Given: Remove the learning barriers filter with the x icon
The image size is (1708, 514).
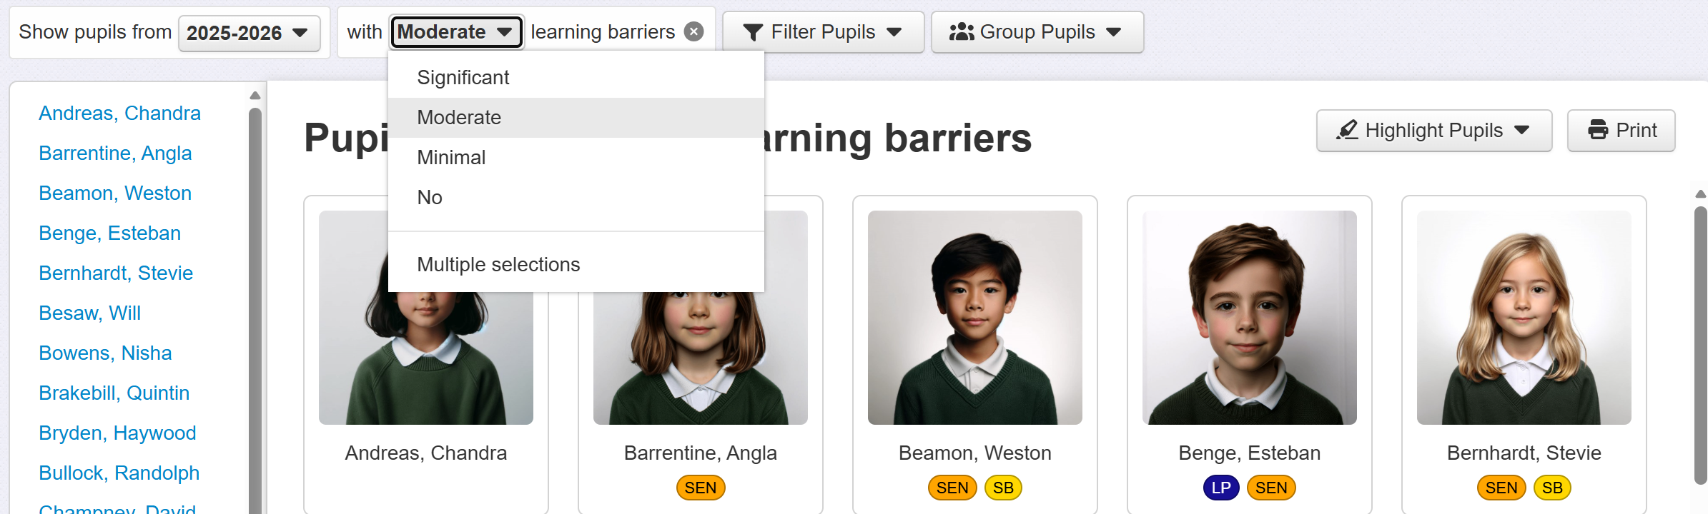Looking at the screenshot, I should point(693,31).
